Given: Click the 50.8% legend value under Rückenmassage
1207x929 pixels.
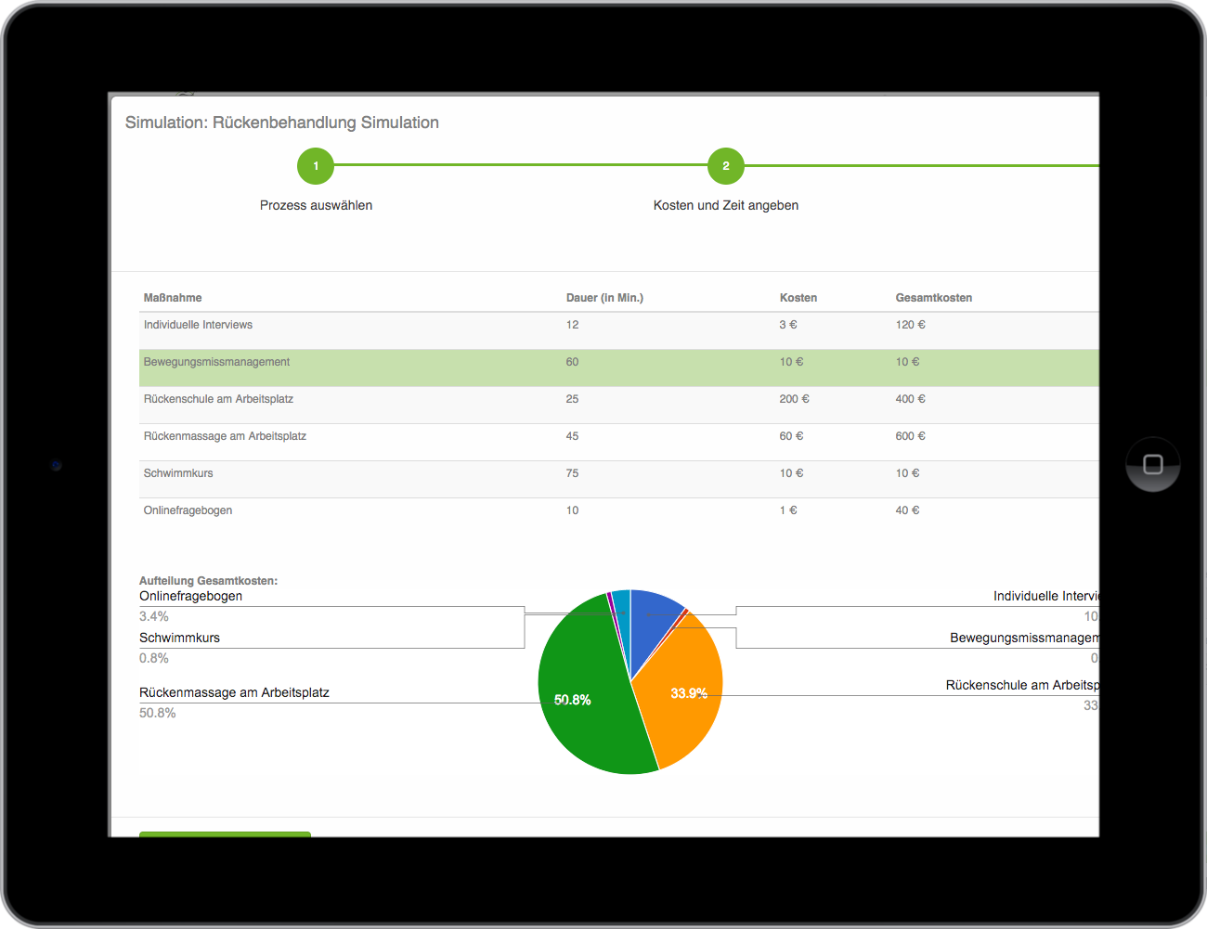Looking at the screenshot, I should (158, 713).
